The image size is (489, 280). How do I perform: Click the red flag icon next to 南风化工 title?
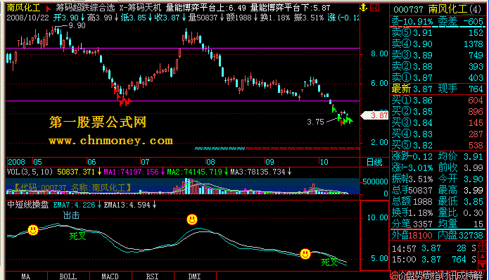tap(48, 8)
